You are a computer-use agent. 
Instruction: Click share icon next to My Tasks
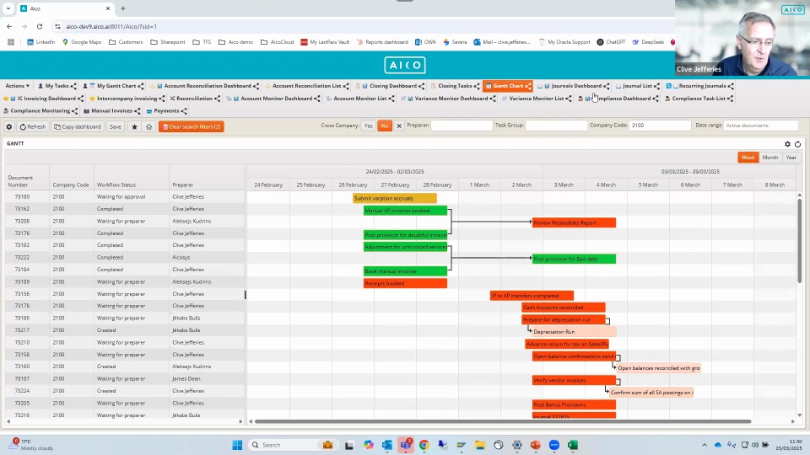tap(73, 86)
